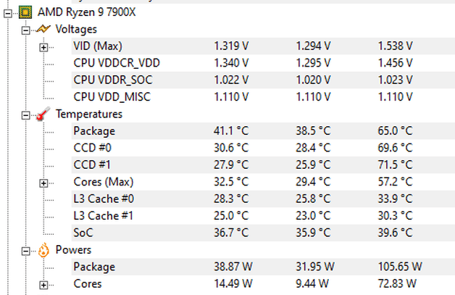
Task: Collapse the Temperatures section
Action: pos(26,115)
